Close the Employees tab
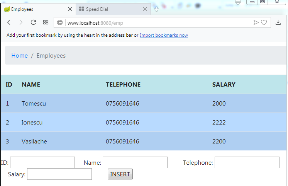 [x=69, y=9]
